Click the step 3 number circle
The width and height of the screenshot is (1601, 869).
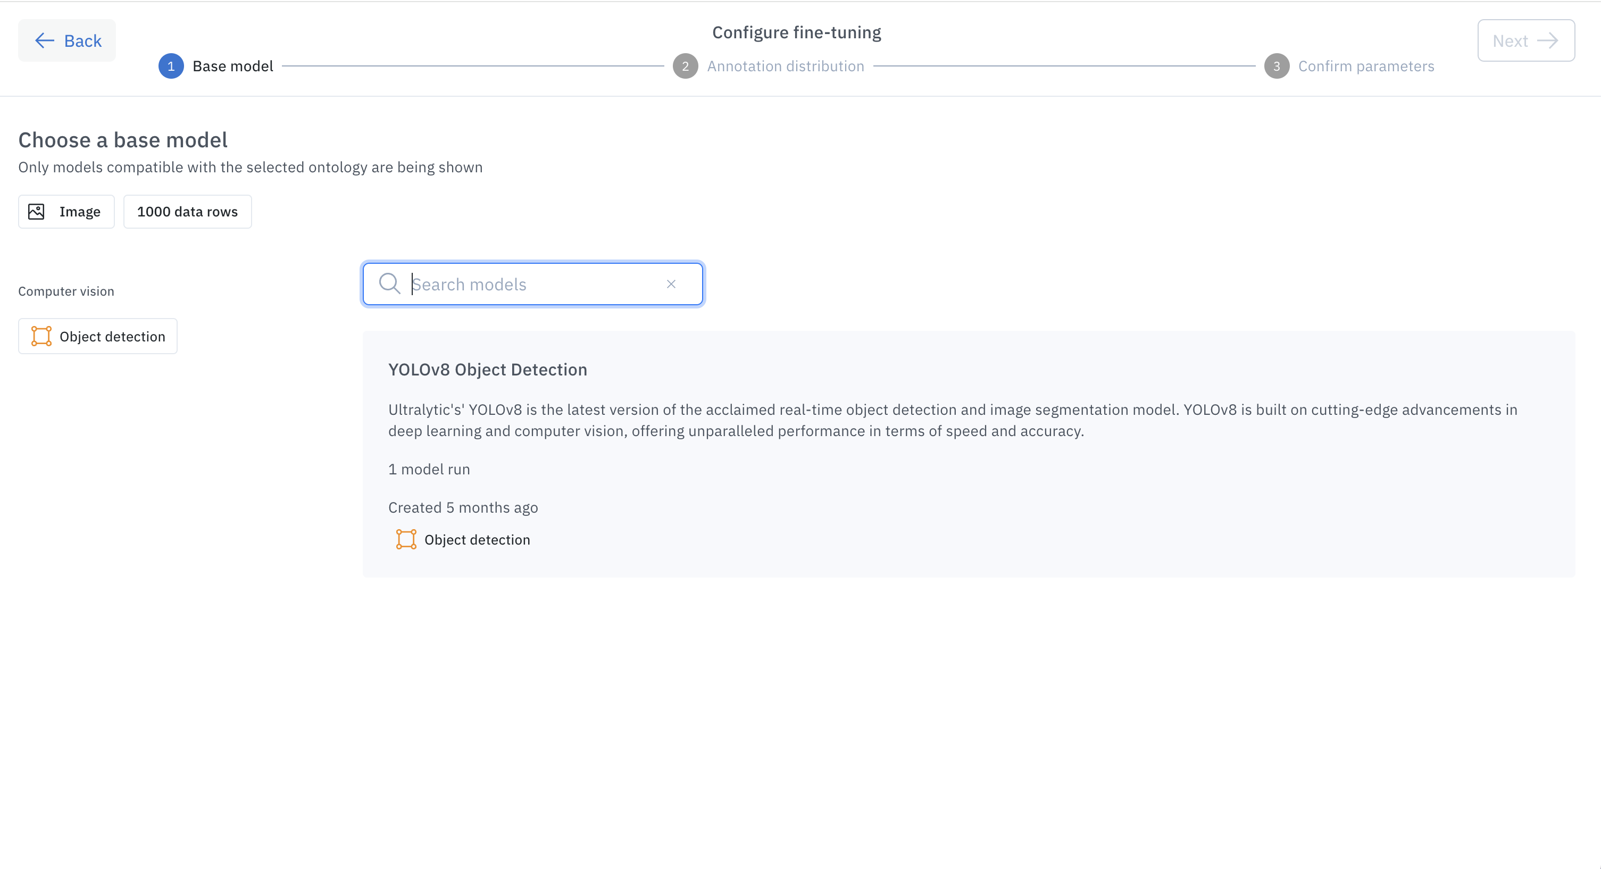coord(1277,66)
